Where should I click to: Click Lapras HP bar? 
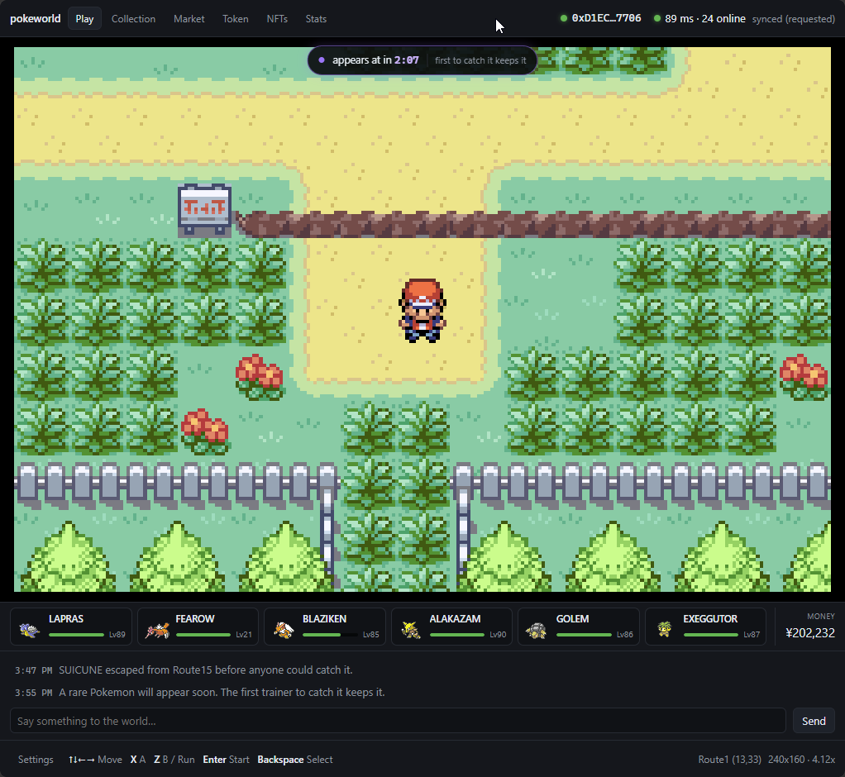click(77, 635)
